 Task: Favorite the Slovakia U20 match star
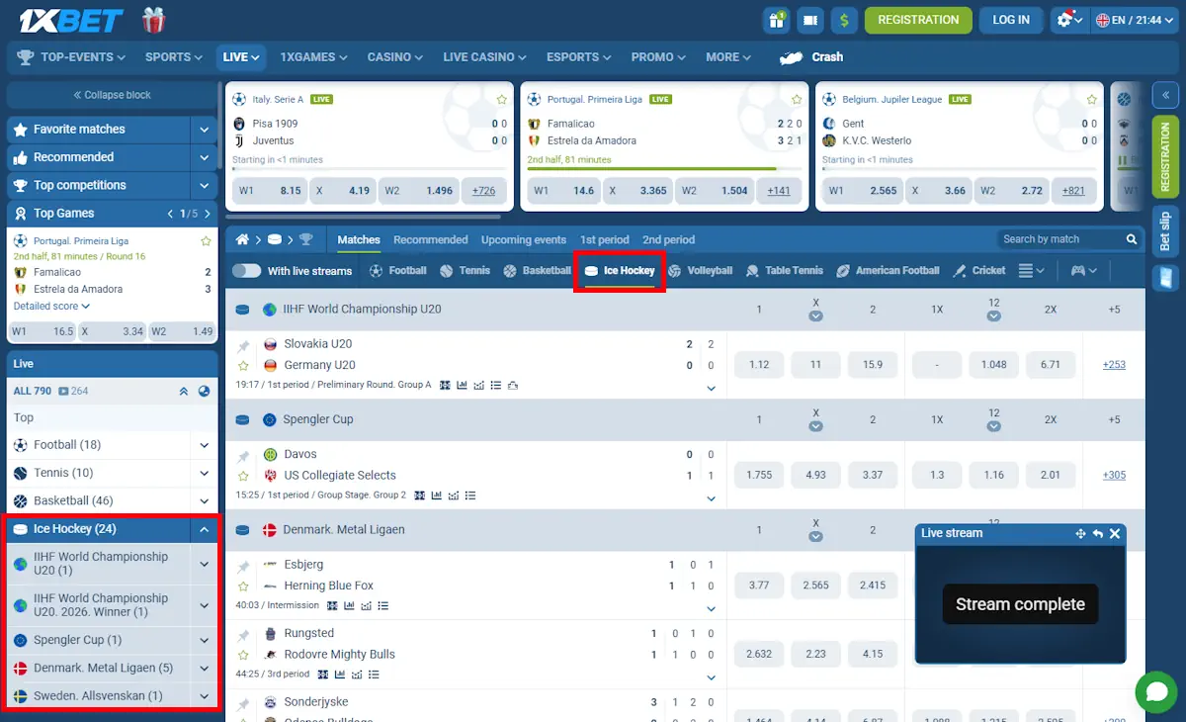click(243, 364)
